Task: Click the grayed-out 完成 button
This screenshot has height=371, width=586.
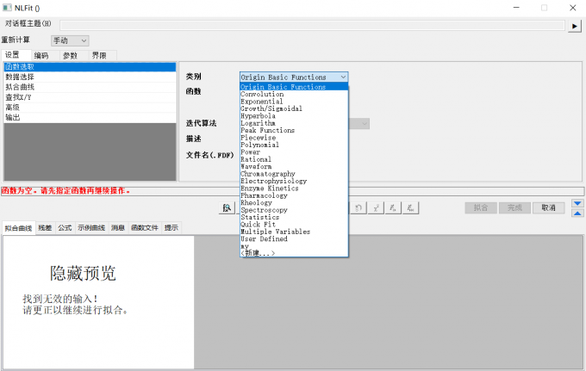Action: tap(514, 208)
